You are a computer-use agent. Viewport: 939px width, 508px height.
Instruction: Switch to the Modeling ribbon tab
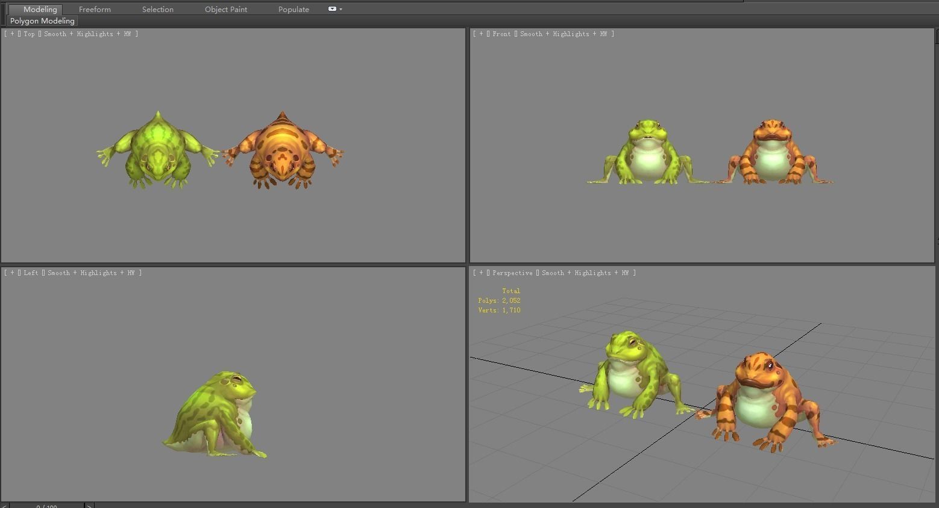click(x=40, y=9)
